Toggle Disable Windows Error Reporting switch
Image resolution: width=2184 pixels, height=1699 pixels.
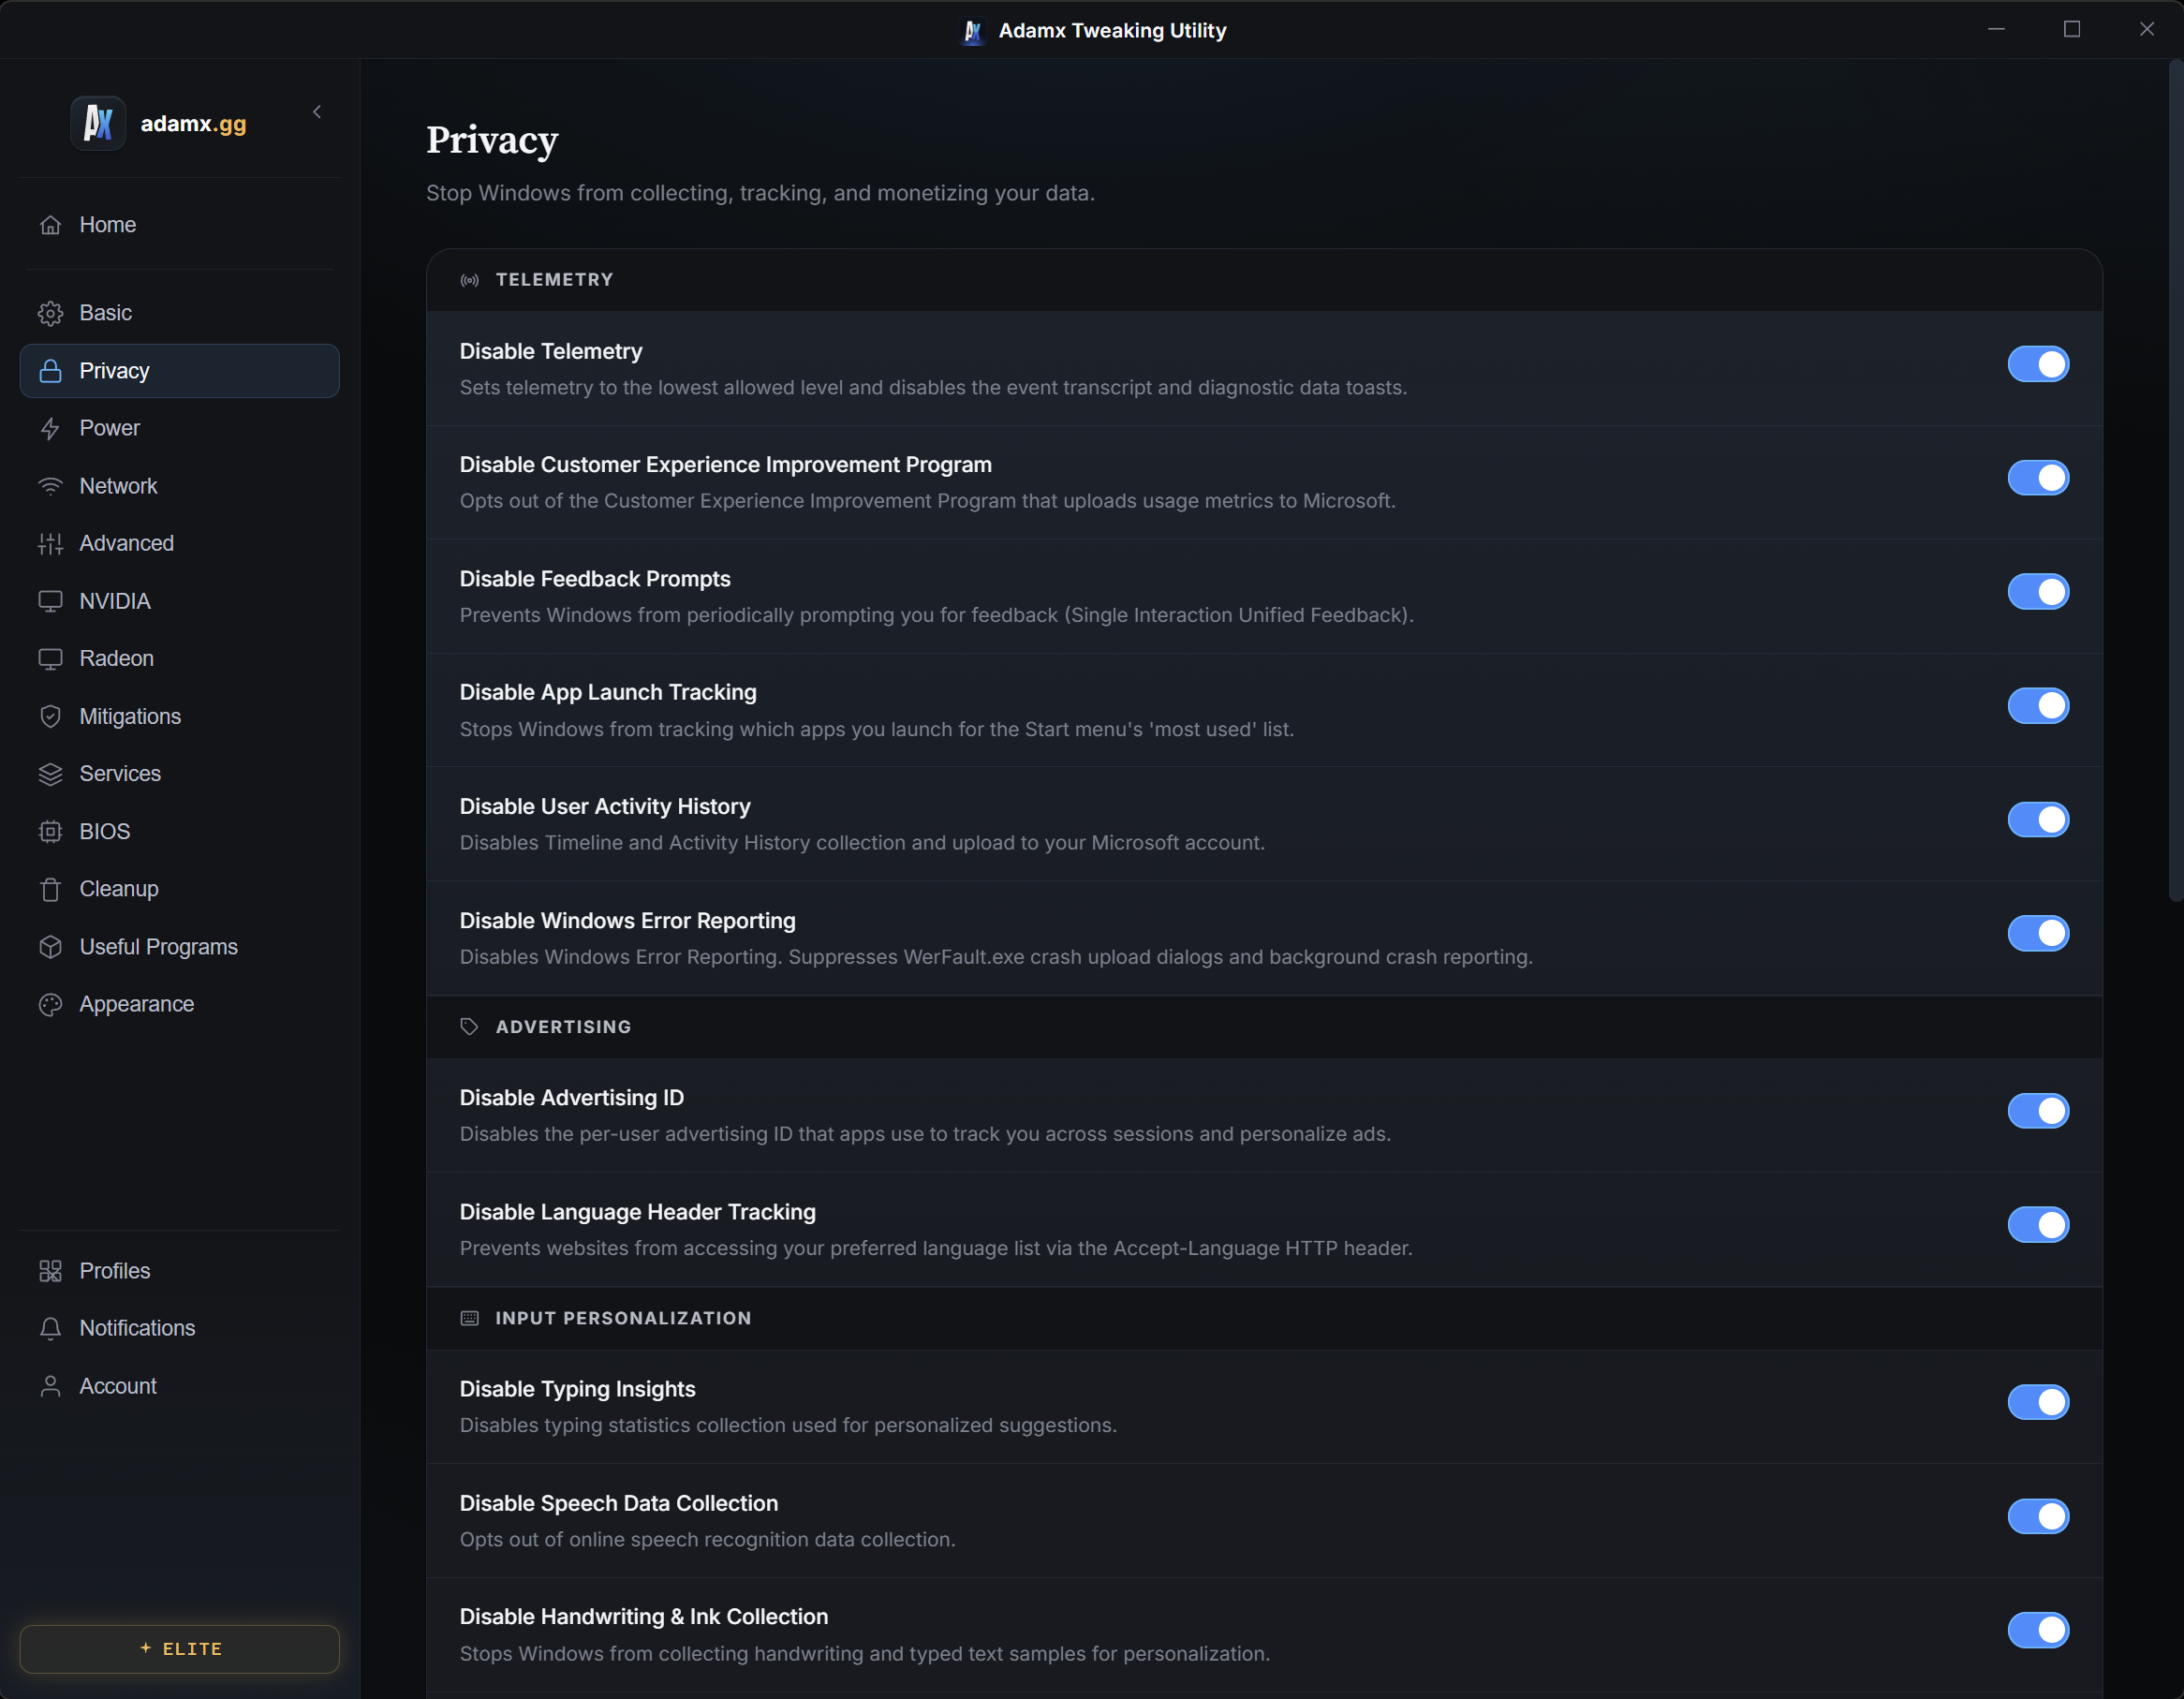point(2038,934)
